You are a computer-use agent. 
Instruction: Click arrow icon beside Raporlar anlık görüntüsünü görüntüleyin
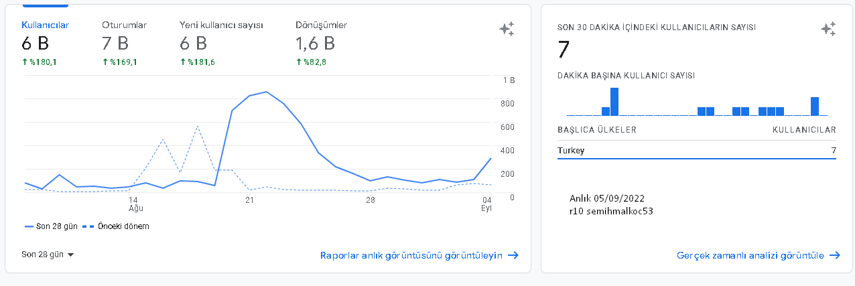coord(513,255)
